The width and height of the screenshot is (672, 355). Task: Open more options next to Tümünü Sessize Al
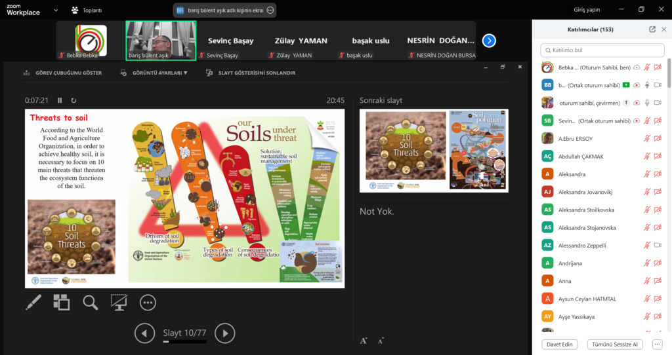tap(657, 344)
